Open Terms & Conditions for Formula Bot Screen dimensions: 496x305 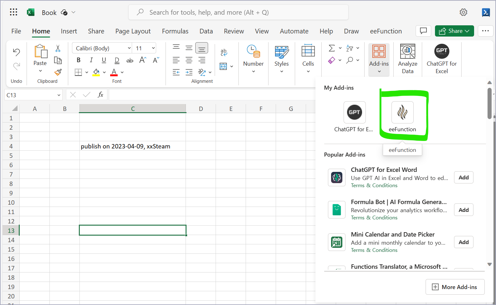374,217
